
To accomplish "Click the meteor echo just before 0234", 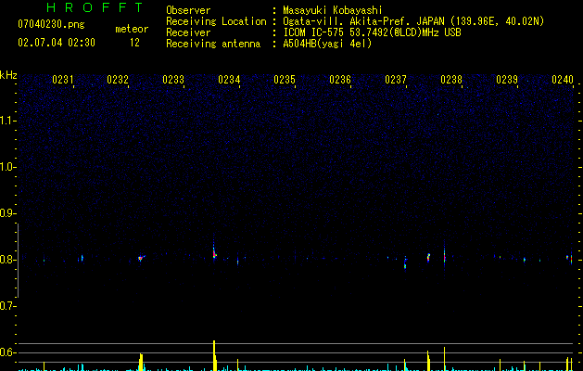I will [214, 252].
